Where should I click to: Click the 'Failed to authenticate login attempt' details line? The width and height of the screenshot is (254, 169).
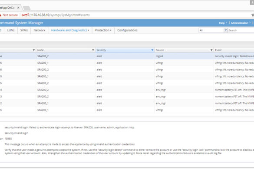tap(69, 127)
